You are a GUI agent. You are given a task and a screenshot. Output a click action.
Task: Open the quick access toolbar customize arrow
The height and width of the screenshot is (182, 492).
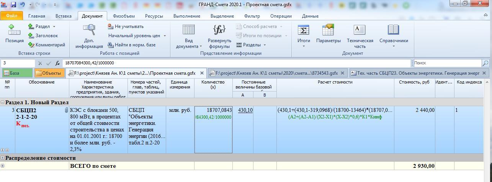pos(55,5)
